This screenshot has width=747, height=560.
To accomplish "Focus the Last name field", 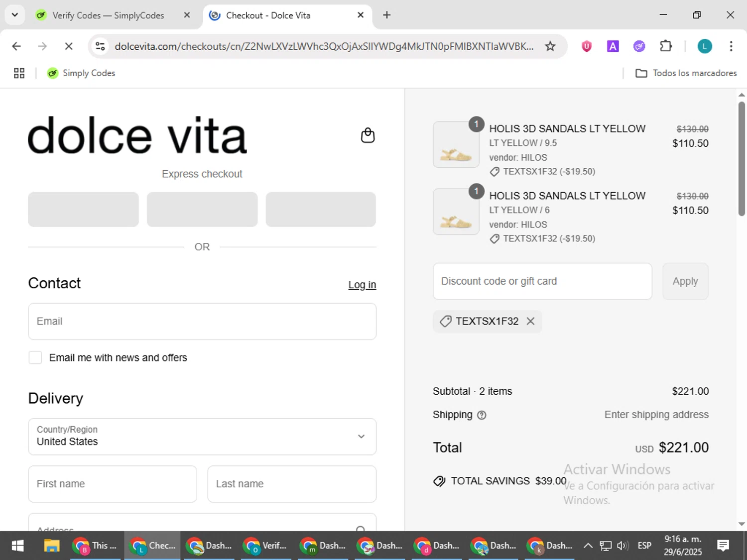I will 292,484.
